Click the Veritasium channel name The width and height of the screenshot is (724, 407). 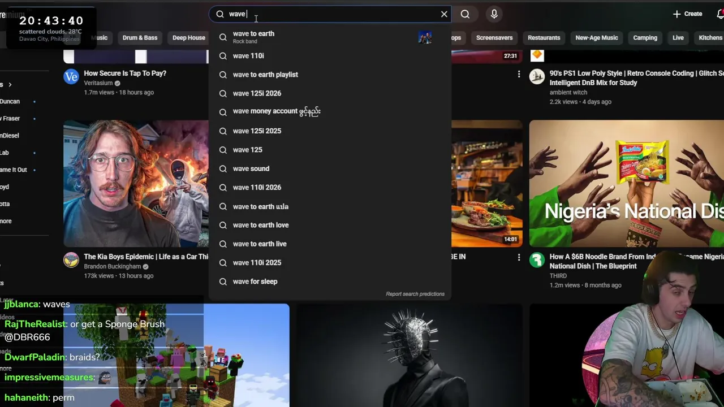[x=98, y=83]
